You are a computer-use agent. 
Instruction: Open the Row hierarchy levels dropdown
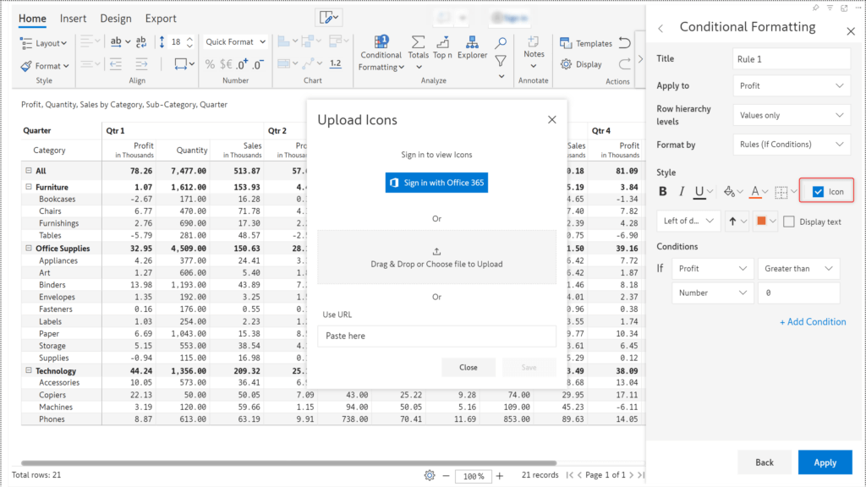[792, 115]
